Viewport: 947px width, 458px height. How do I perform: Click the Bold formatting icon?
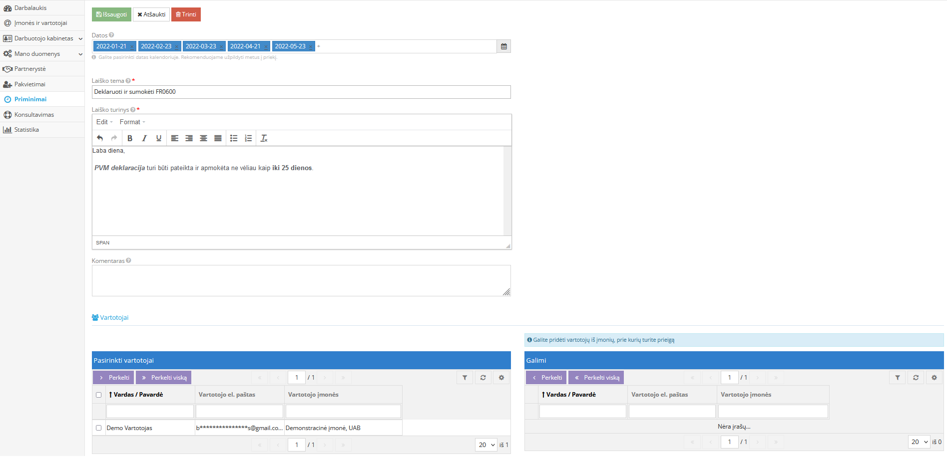(130, 138)
